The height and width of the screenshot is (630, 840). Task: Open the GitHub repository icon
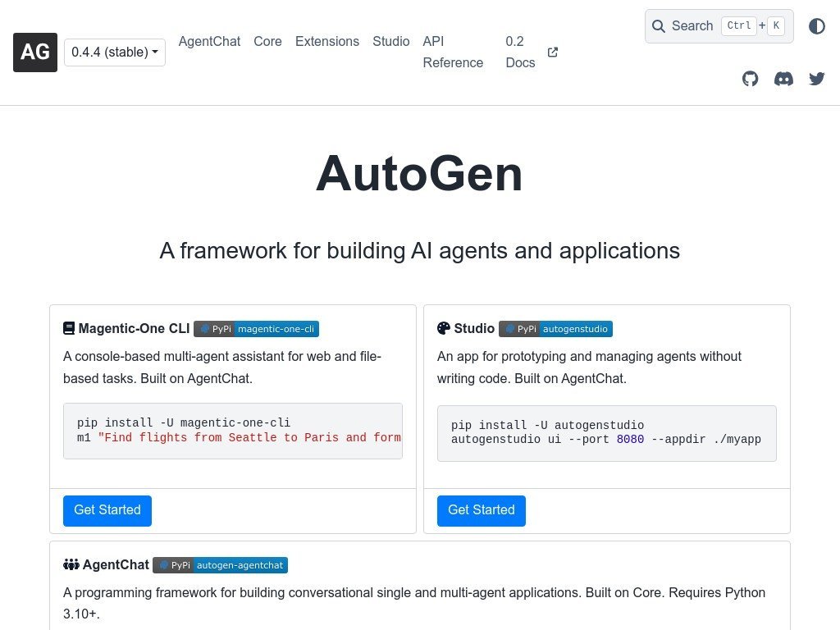[750, 79]
